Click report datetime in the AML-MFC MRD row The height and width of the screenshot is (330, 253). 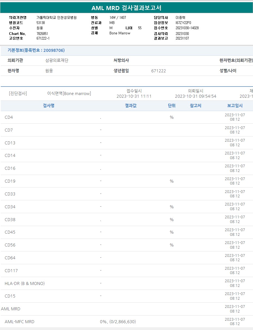[x=235, y=322]
